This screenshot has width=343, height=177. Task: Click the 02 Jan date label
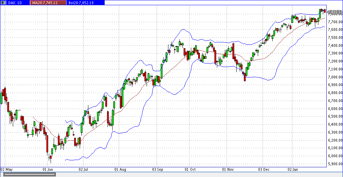click(293, 170)
